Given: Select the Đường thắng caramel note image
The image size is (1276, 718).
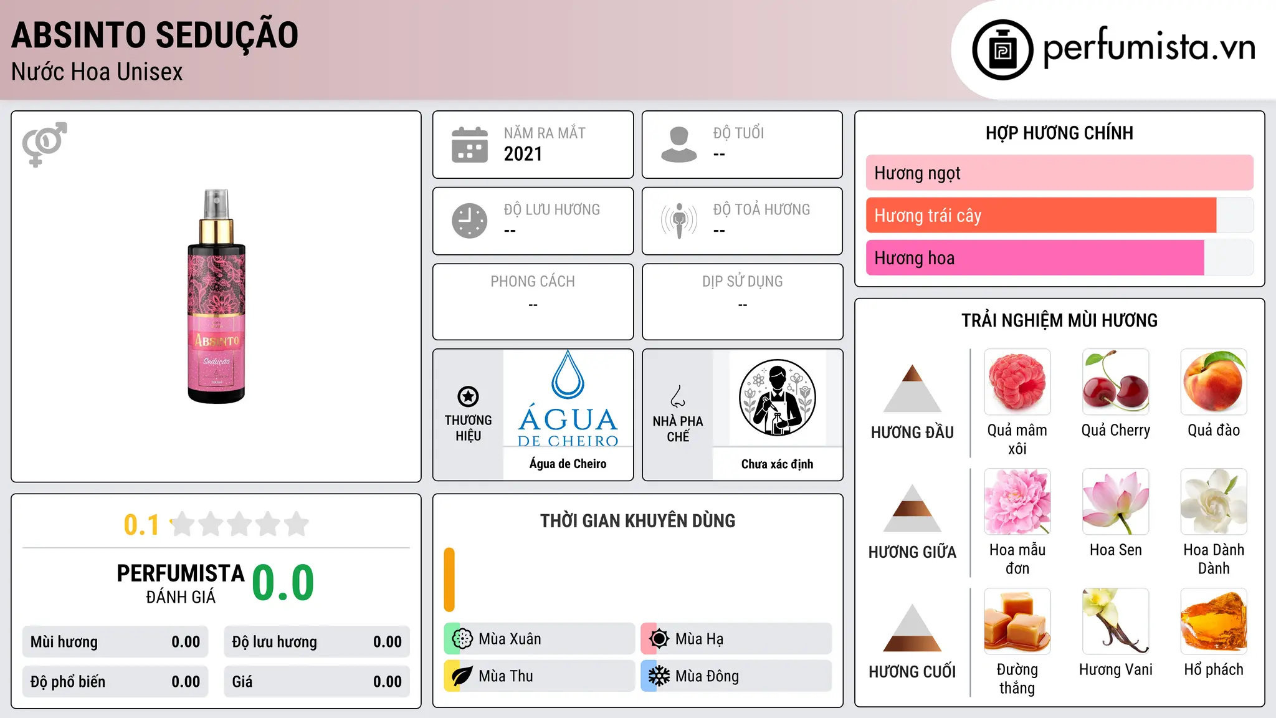Looking at the screenshot, I should [1017, 621].
